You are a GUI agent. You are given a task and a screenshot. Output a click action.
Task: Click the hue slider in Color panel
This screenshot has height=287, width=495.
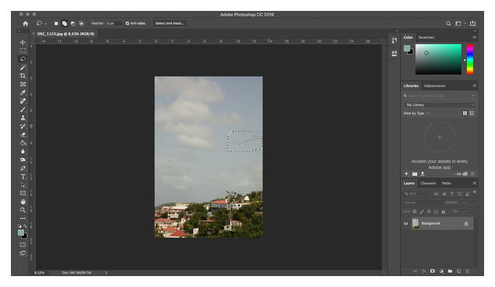470,60
